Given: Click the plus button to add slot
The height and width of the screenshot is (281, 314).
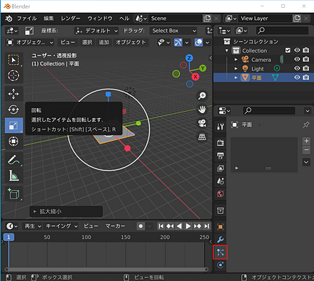Looking at the screenshot, I should tap(306, 141).
